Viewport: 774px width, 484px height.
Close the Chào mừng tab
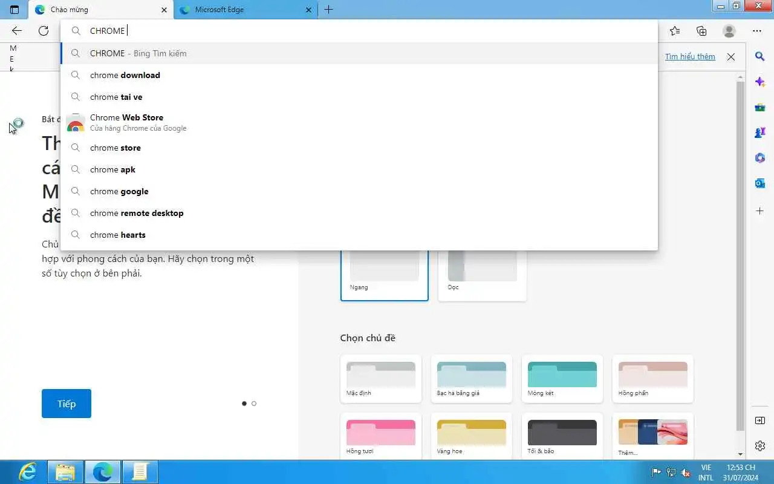[x=164, y=10]
